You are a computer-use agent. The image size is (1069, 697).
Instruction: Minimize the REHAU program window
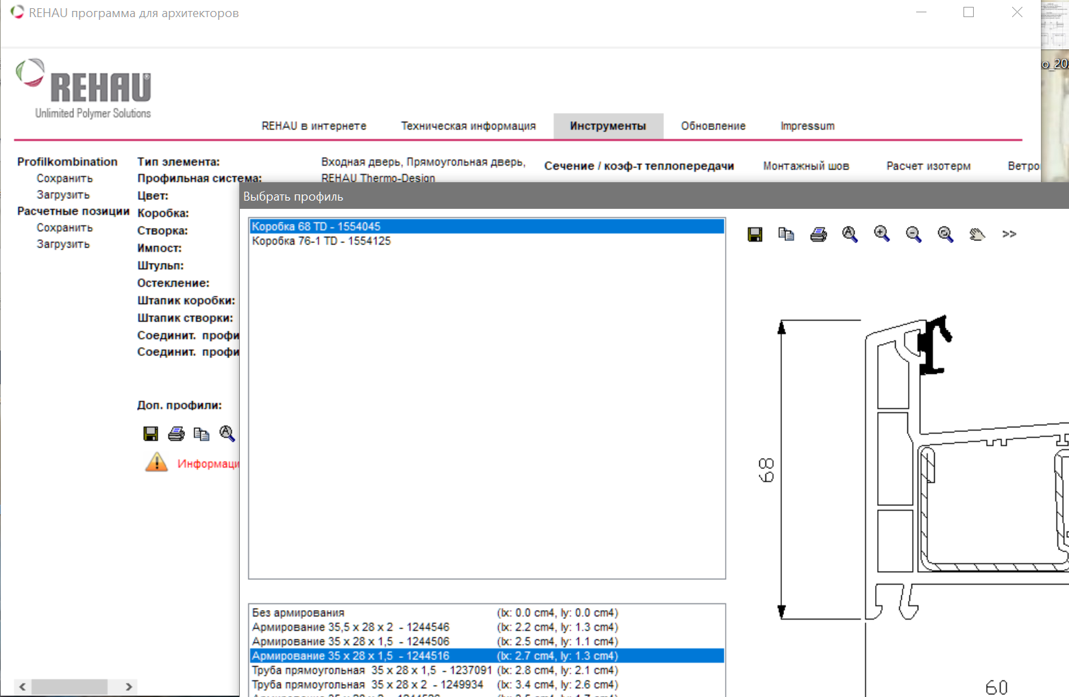coord(921,12)
